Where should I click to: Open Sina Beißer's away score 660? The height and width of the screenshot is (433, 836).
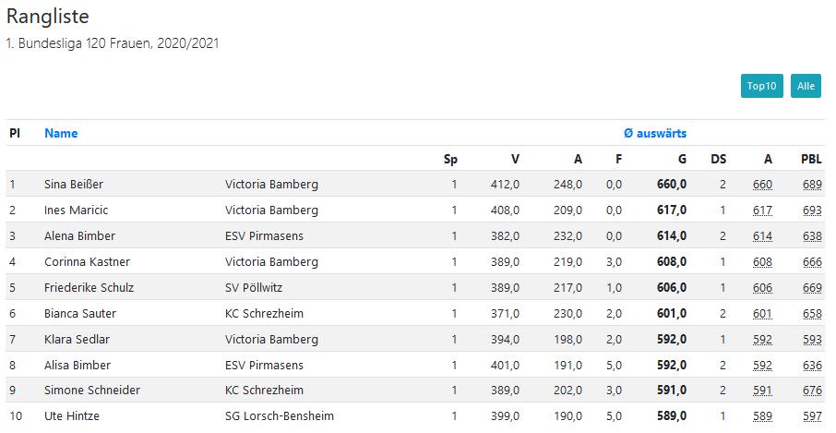coord(762,185)
